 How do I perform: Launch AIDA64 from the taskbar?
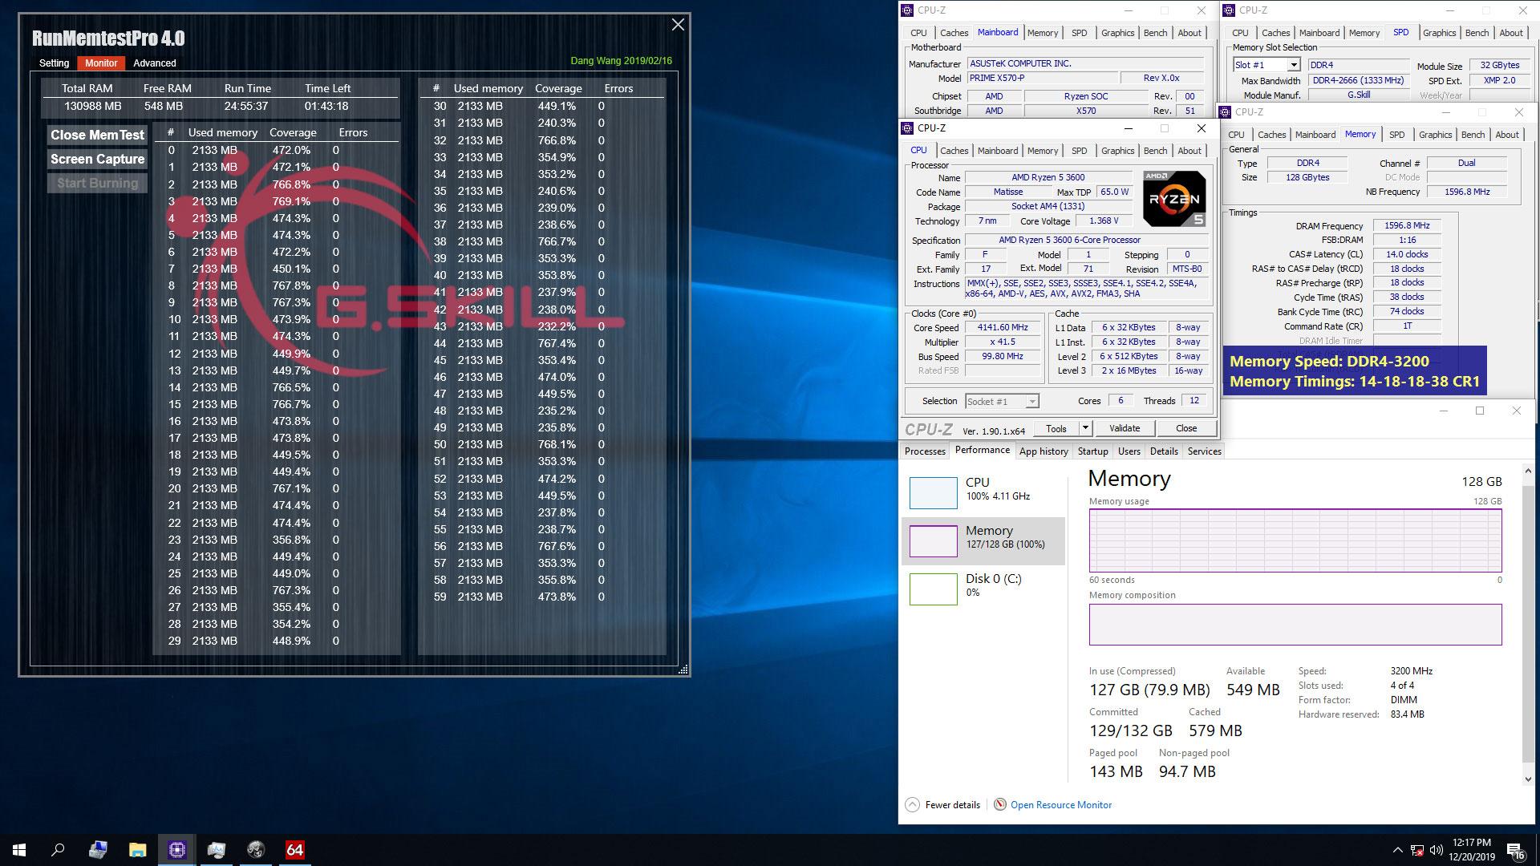tap(294, 849)
